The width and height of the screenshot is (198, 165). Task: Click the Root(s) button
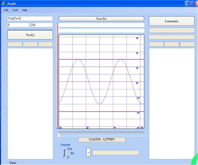click(30, 35)
